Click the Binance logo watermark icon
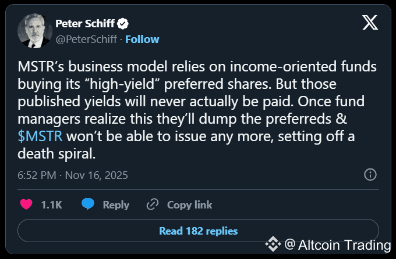This screenshot has width=396, height=259. tap(273, 245)
